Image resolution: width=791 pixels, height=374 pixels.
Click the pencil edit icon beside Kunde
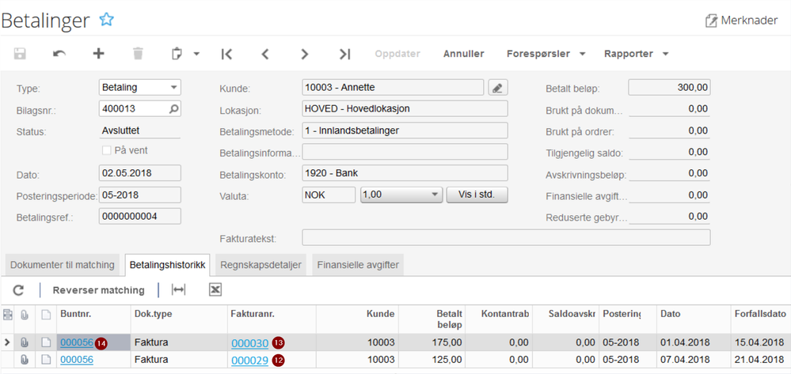[497, 88]
